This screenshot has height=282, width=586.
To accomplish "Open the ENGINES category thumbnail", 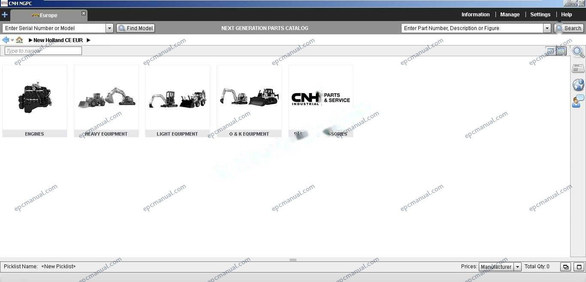I will [x=35, y=97].
